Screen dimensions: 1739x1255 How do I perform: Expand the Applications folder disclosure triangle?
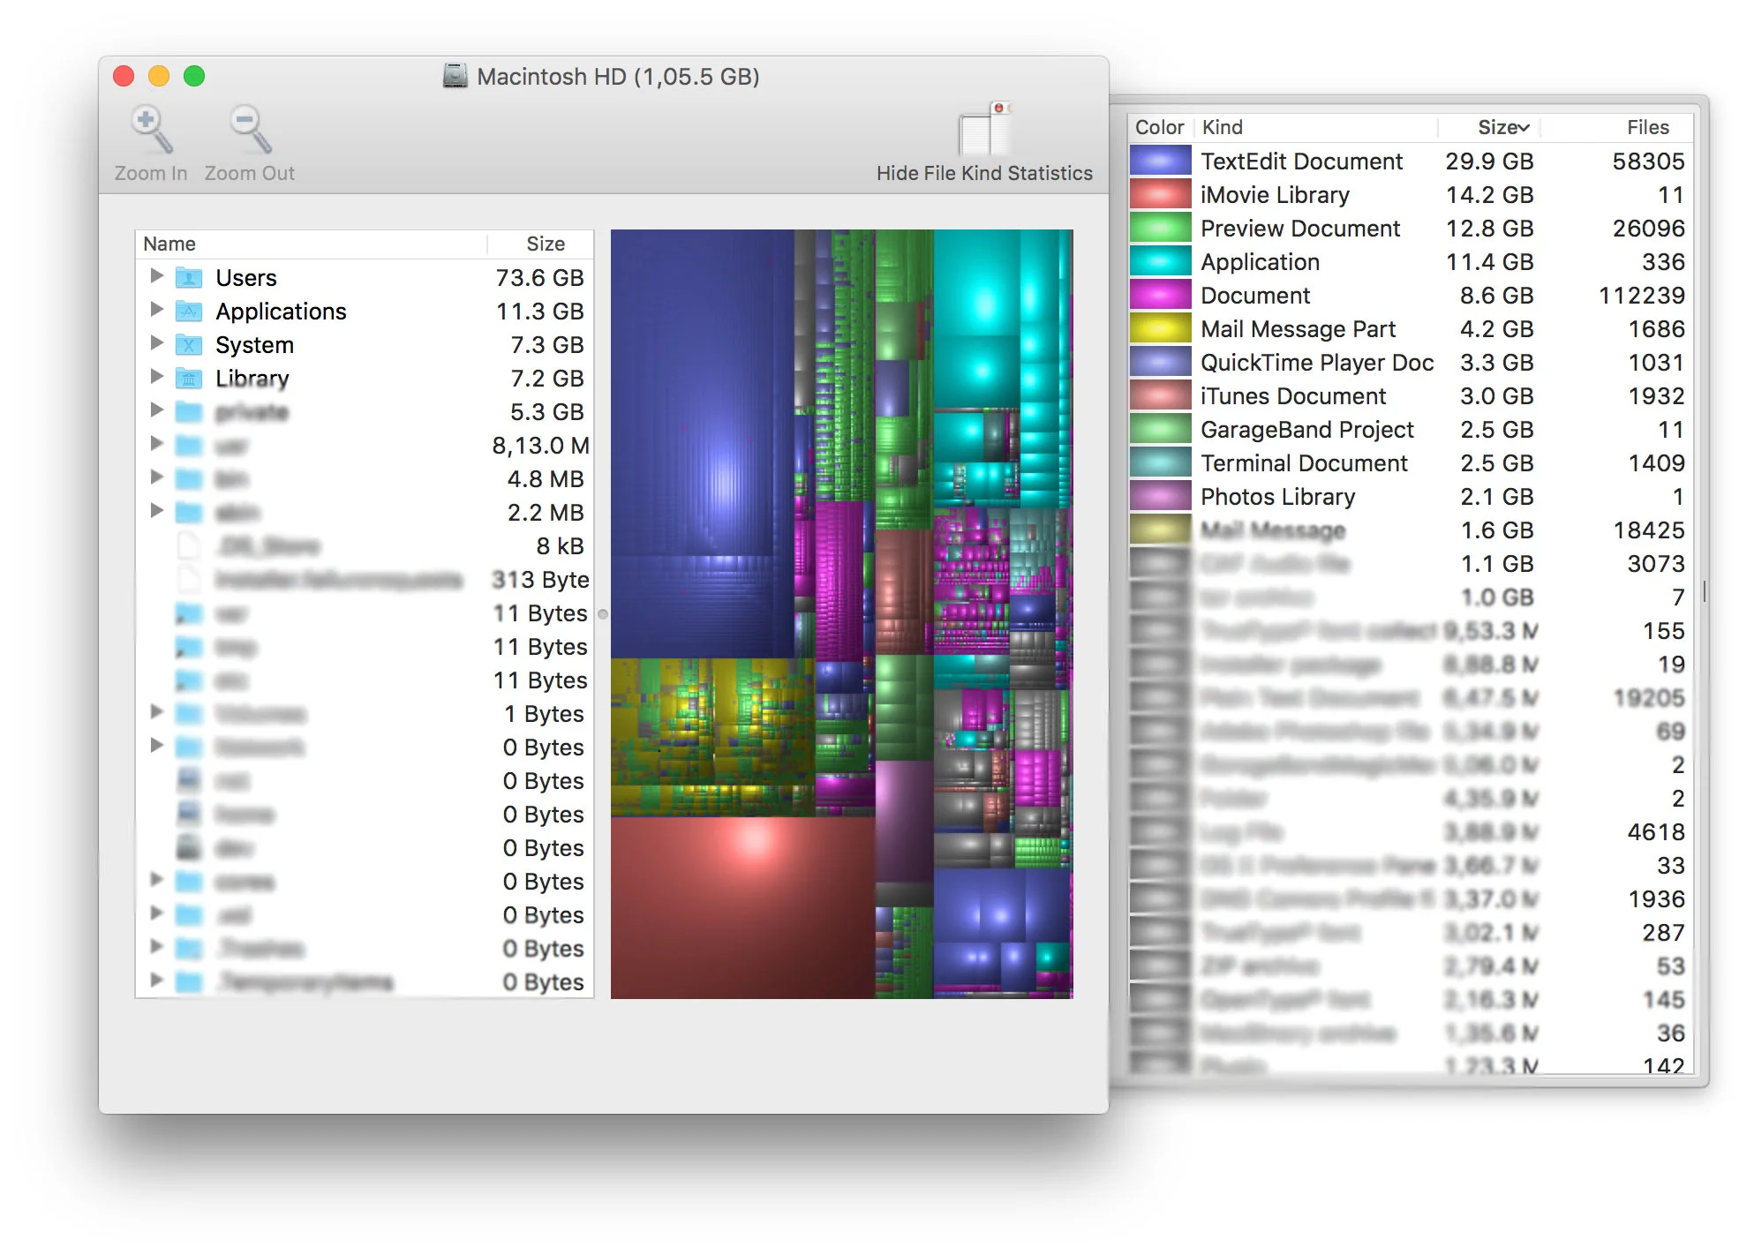tap(157, 311)
